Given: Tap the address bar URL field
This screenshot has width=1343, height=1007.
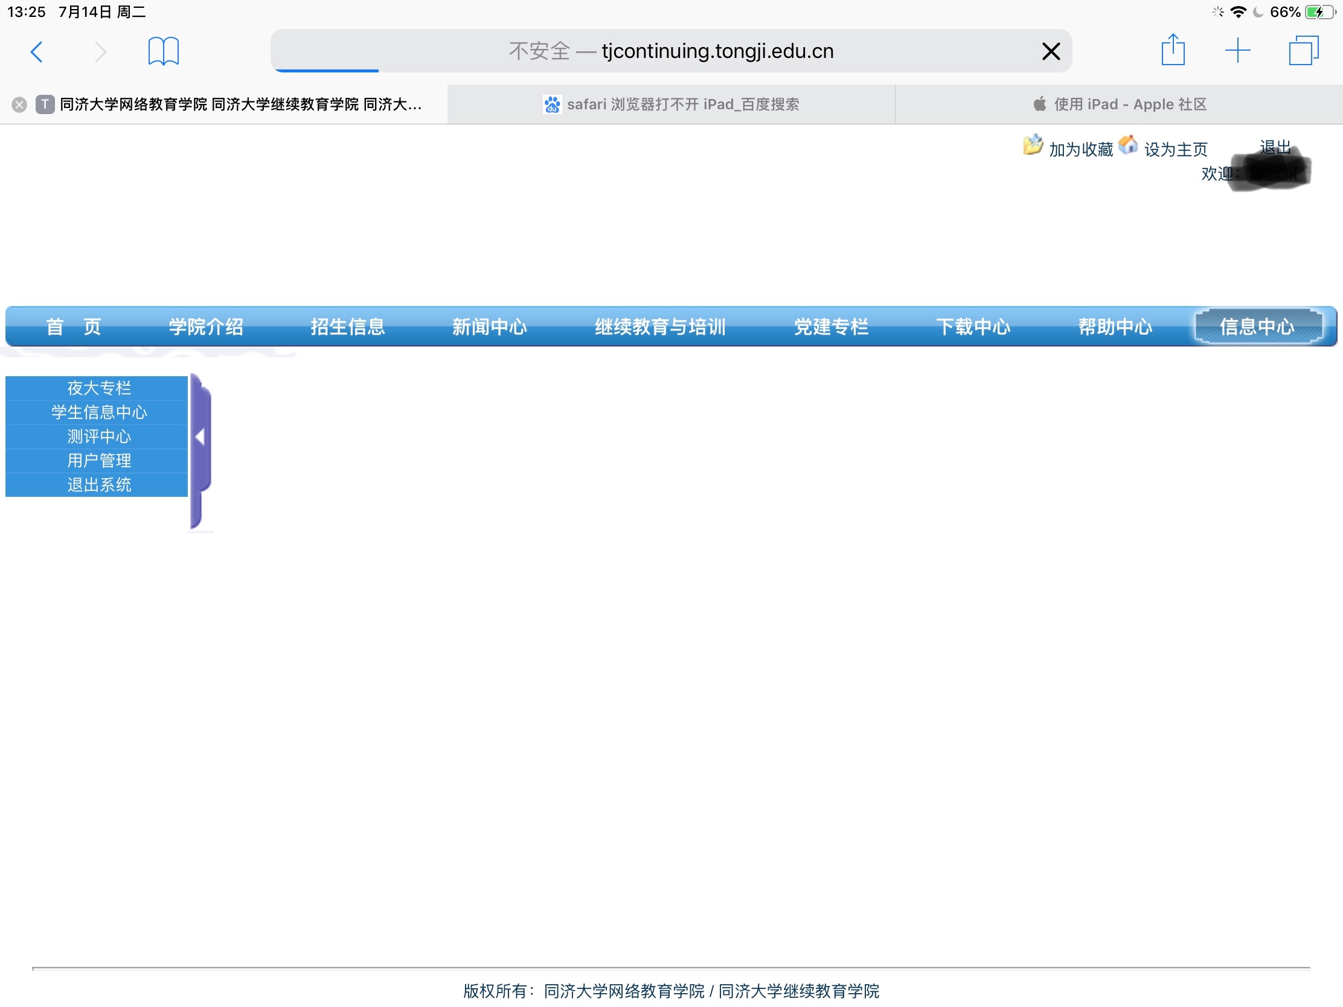Looking at the screenshot, I should [670, 51].
